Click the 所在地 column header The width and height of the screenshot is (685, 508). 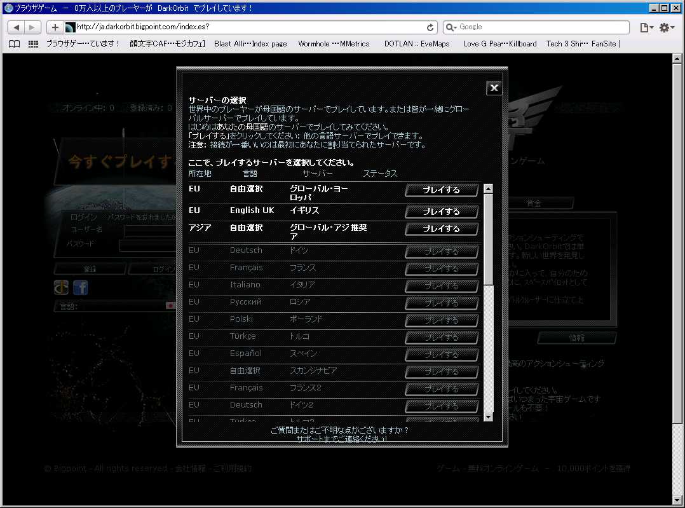point(200,174)
